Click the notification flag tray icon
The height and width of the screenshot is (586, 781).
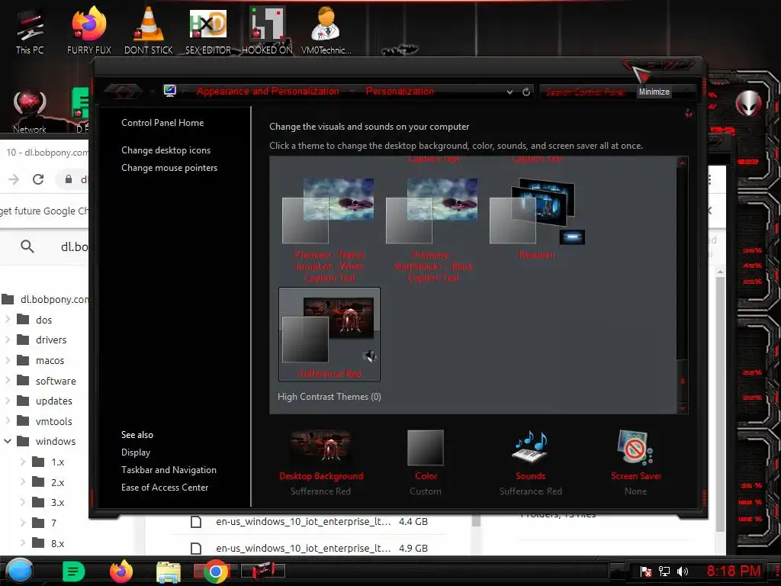point(646,571)
